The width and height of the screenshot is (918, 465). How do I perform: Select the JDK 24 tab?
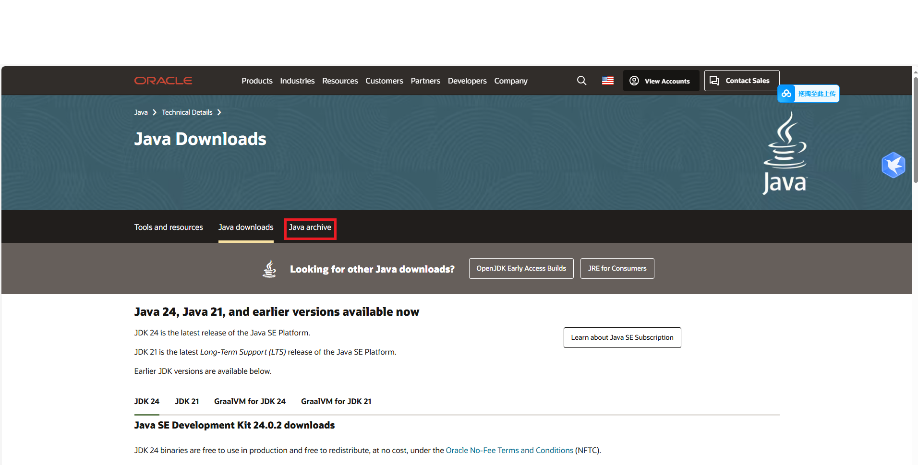pyautogui.click(x=147, y=401)
